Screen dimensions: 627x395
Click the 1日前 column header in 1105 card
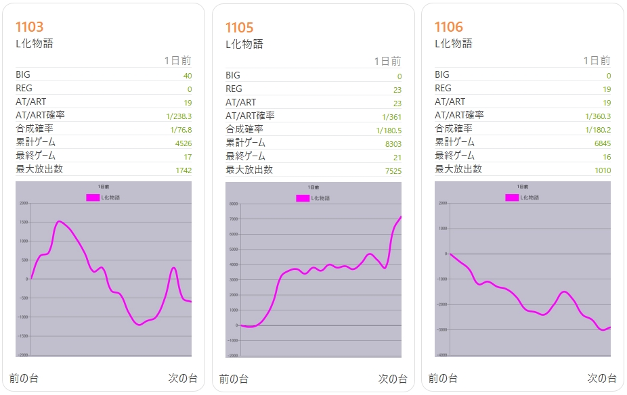point(387,62)
